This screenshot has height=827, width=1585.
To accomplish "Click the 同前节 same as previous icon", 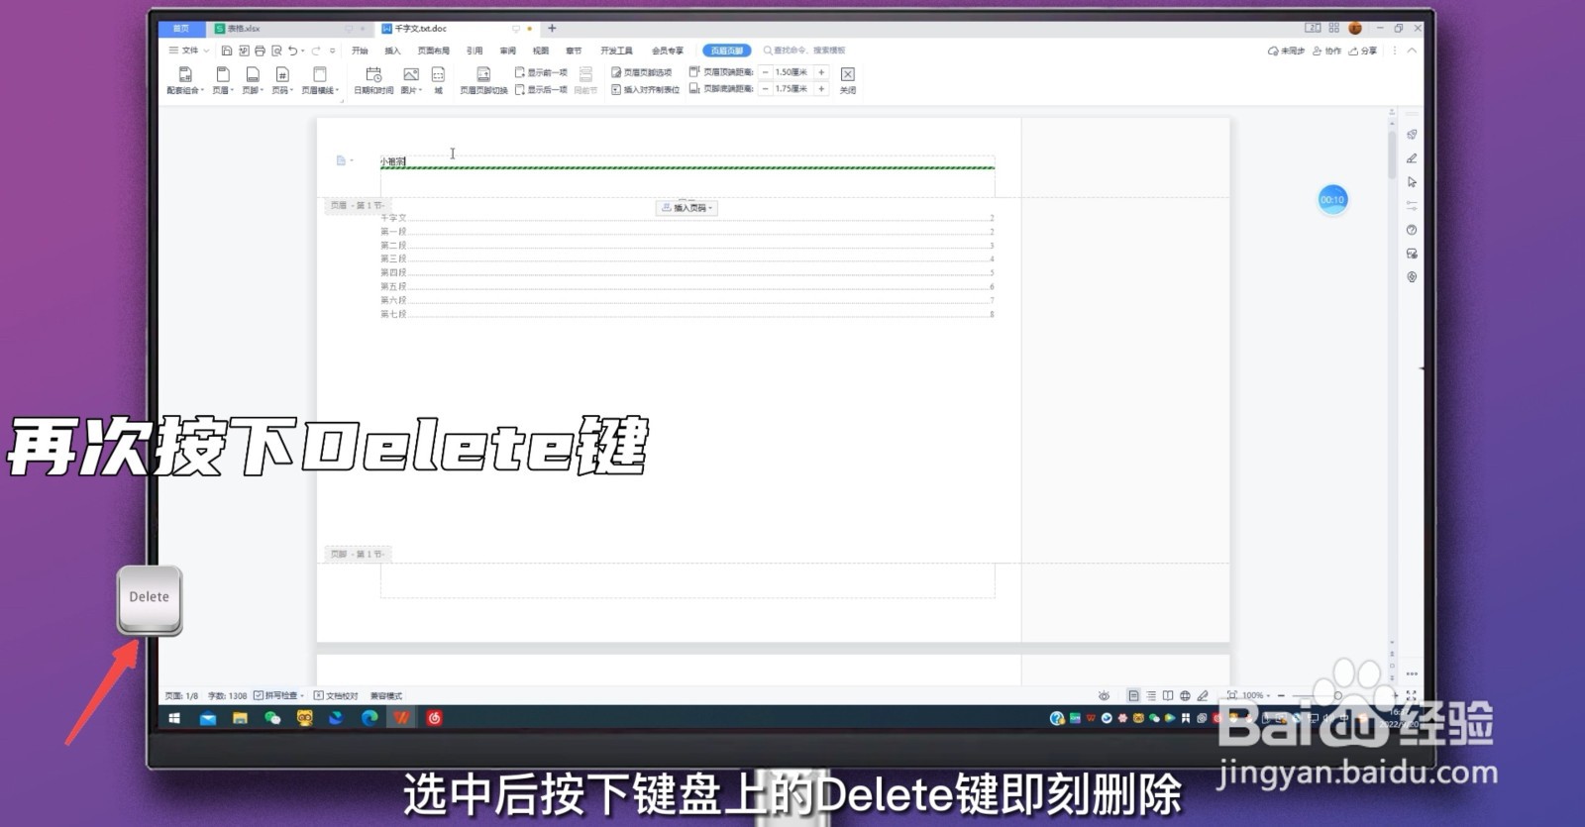I will pyautogui.click(x=585, y=80).
